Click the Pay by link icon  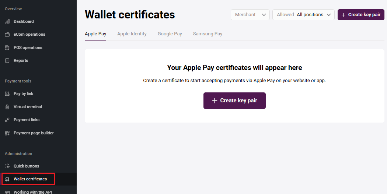[7, 94]
